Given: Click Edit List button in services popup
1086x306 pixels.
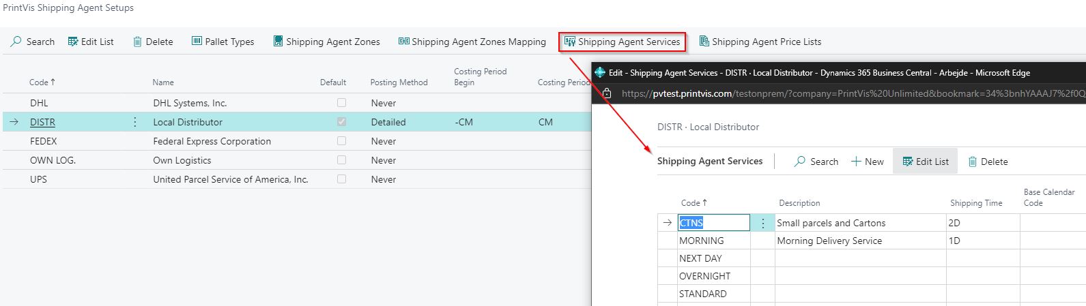Looking at the screenshot, I should (x=926, y=162).
